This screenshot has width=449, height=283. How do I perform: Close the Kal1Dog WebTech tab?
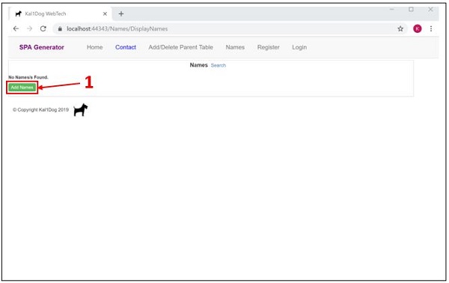[x=105, y=13]
